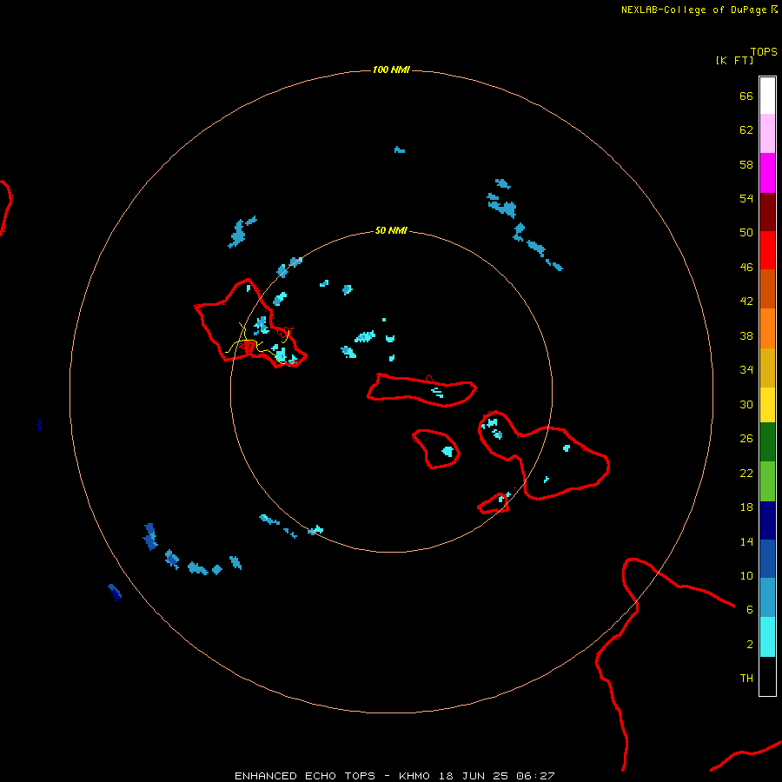Click the NEXLAB-College of DuPage text
Screen dimensions: 782x782
[x=693, y=10]
